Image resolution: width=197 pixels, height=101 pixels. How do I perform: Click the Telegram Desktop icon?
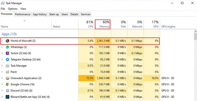(7, 59)
